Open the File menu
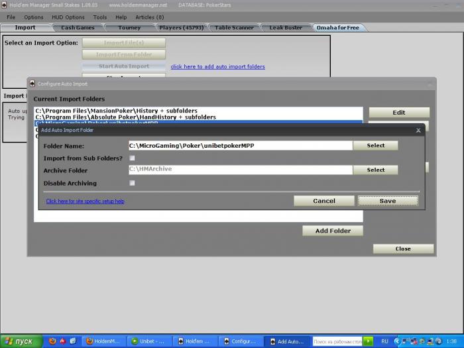The height and width of the screenshot is (348, 464). [11, 17]
